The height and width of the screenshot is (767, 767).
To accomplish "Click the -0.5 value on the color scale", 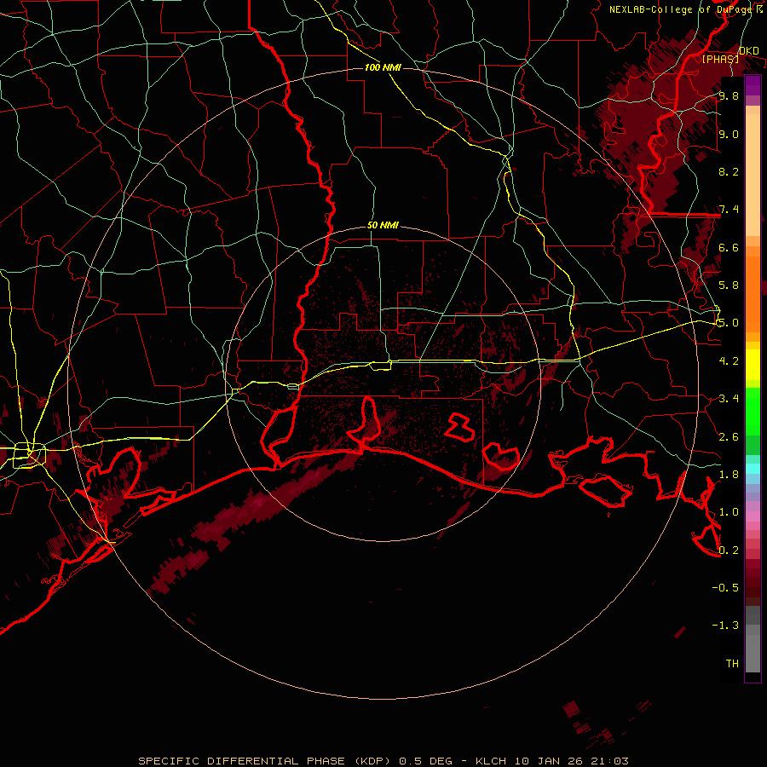I will pos(725,587).
